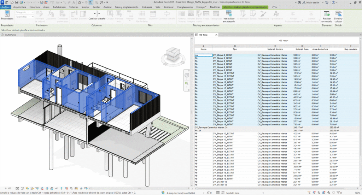Click the Tipo column header
The width and height of the screenshot is (362, 195).
pos(235,49)
